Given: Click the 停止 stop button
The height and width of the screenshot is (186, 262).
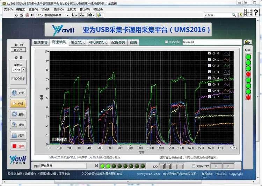Looking at the screenshot, I should (x=18, y=104).
